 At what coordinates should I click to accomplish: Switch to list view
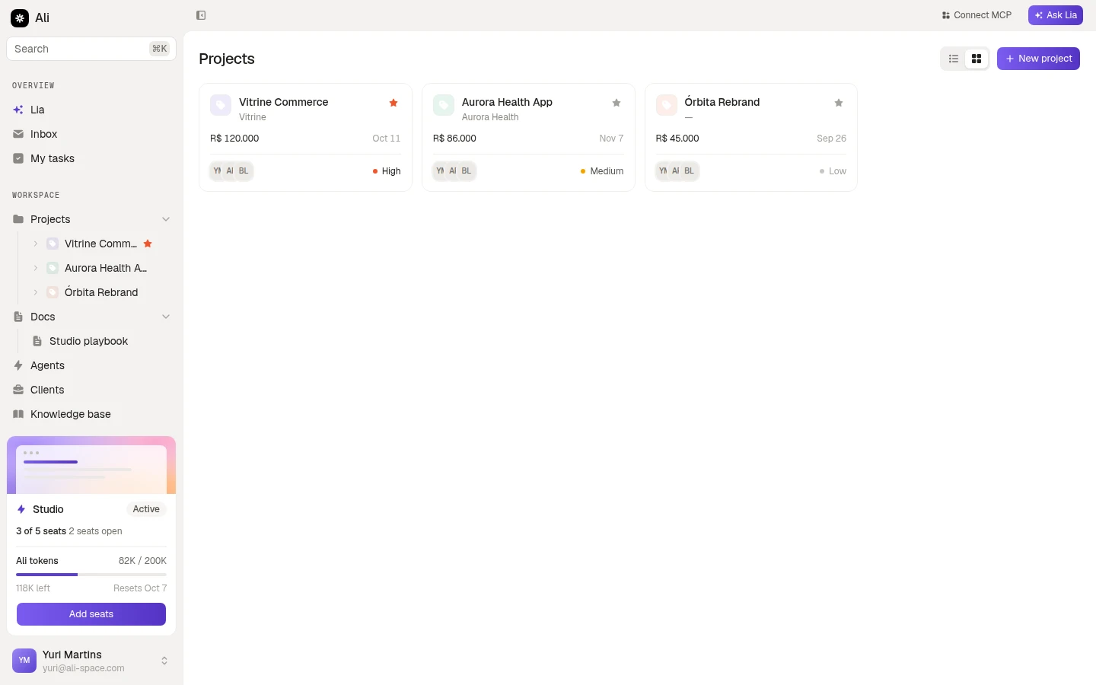(954, 59)
